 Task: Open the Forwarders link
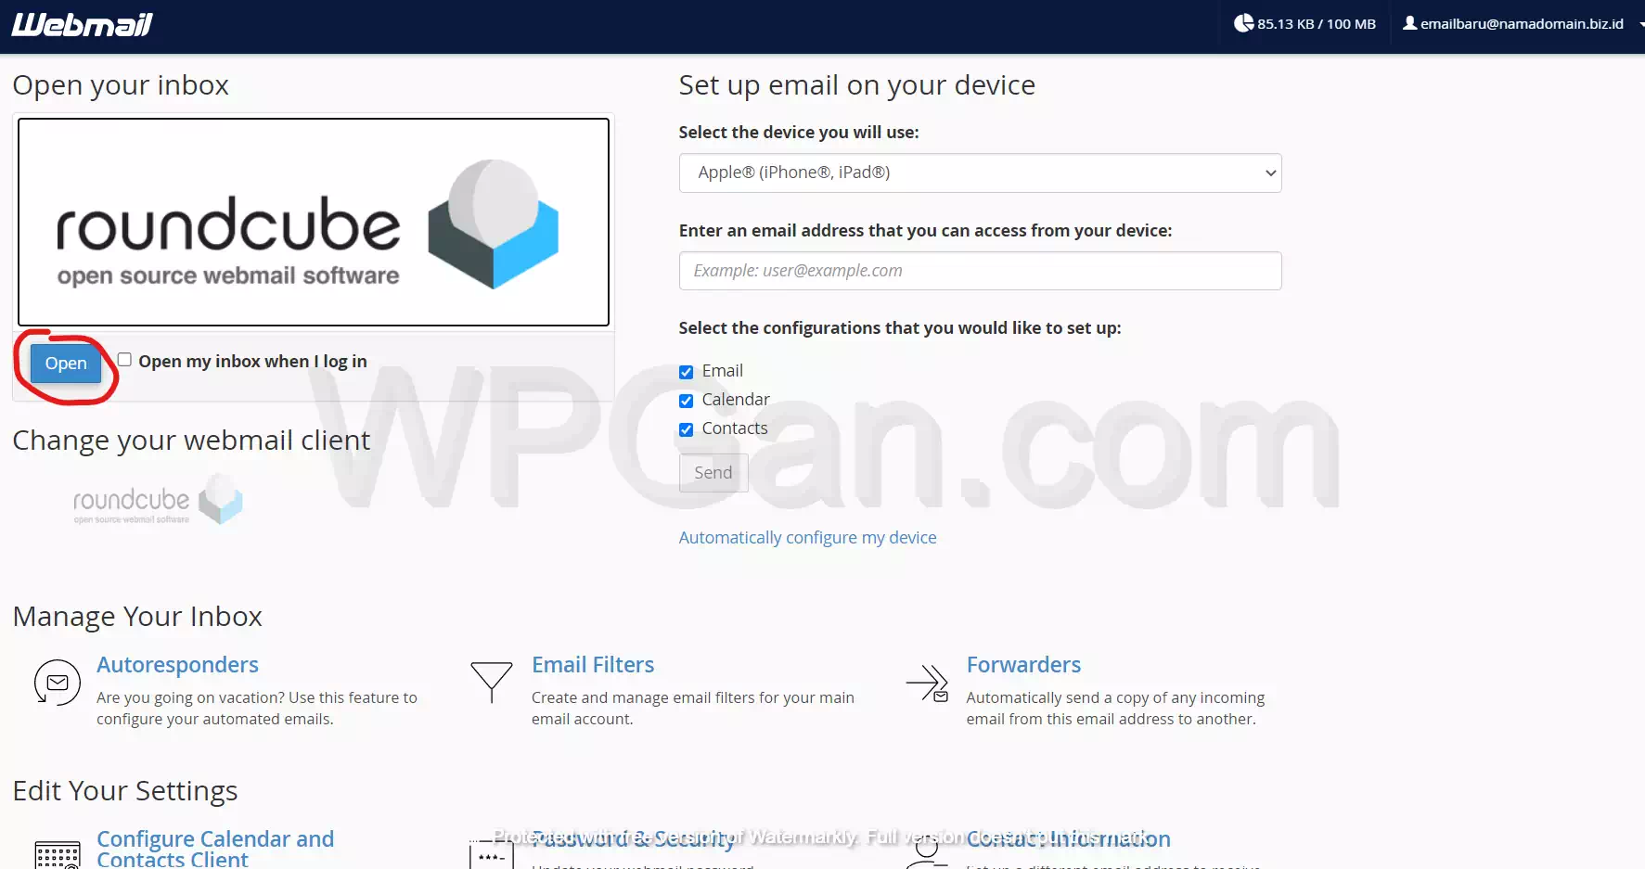point(1023,665)
